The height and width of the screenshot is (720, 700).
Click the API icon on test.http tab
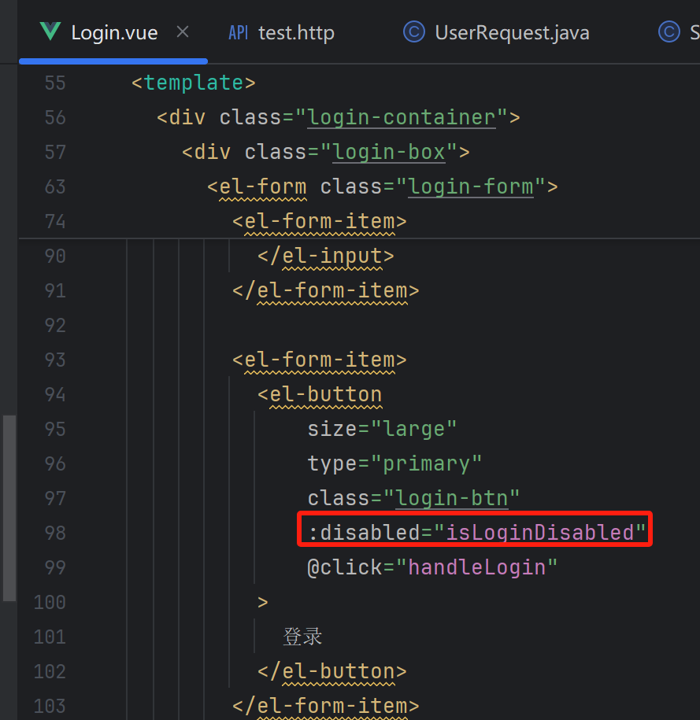pyautogui.click(x=238, y=32)
